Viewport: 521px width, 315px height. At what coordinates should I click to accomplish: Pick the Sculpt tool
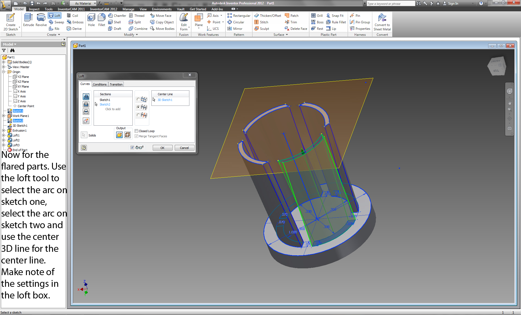[262, 28]
